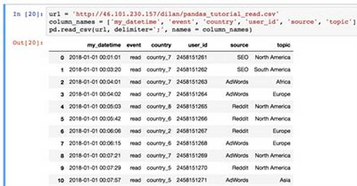Click row index 0
The width and height of the screenshot is (357, 186).
(62, 58)
